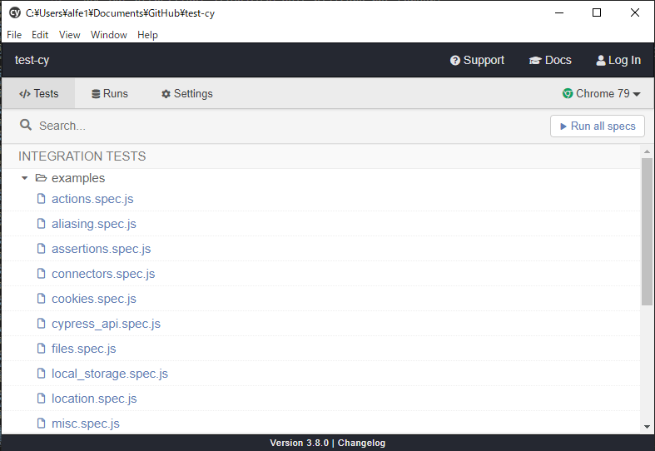The width and height of the screenshot is (655, 451).
Task: Click the search magnifier icon
Action: click(26, 125)
